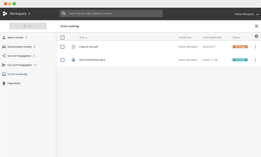The image size is (261, 157).
Task: Open the Workspace app menu icon
Action: (5, 13)
